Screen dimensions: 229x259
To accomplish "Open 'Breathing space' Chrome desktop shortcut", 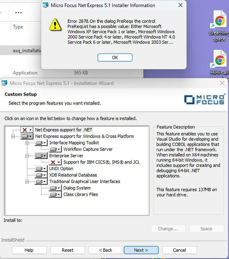I will (x=219, y=26).
